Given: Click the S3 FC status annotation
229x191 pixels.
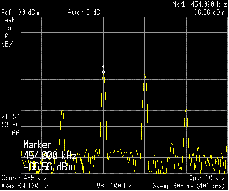Looking at the screenshot, I should point(10,124).
